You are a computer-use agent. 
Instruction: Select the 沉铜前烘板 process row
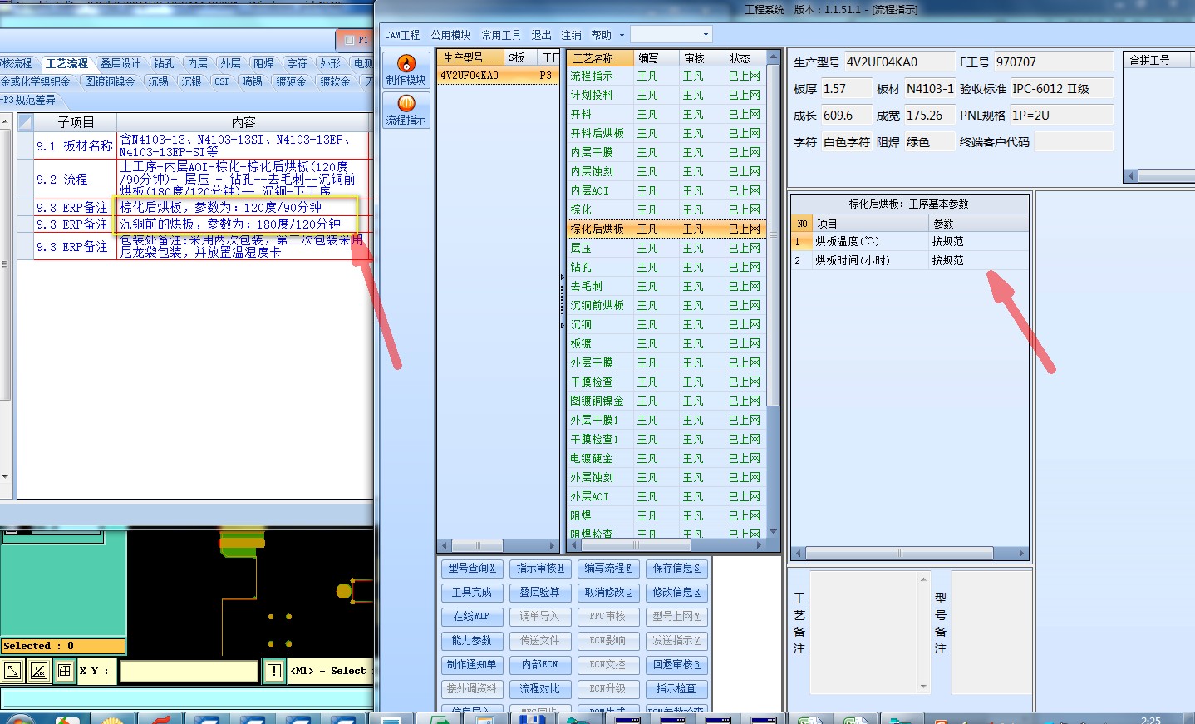[x=666, y=305]
